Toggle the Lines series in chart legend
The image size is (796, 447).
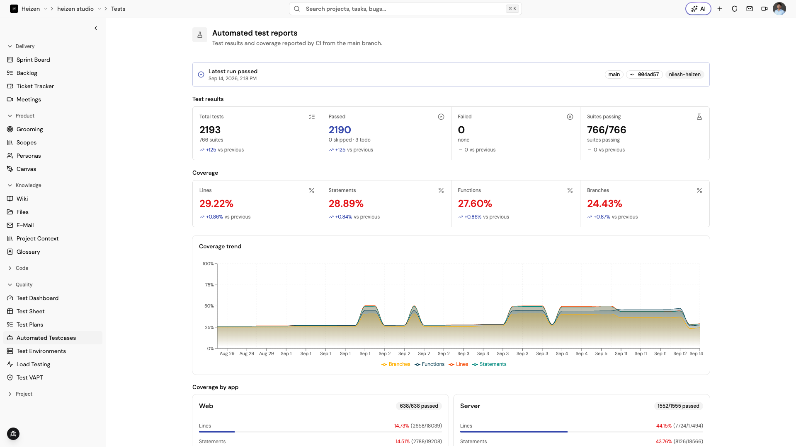click(458, 364)
